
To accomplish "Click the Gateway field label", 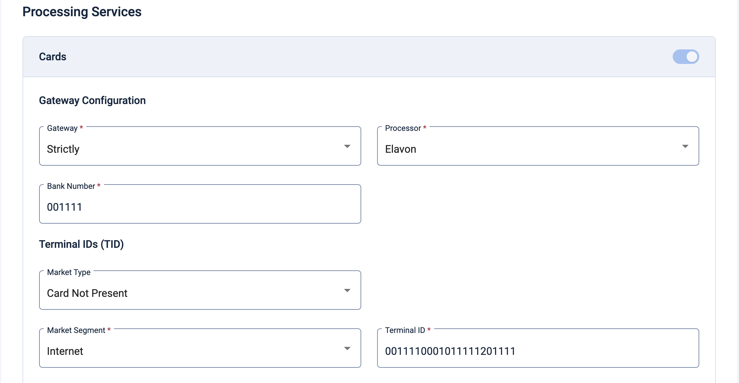I will (62, 128).
